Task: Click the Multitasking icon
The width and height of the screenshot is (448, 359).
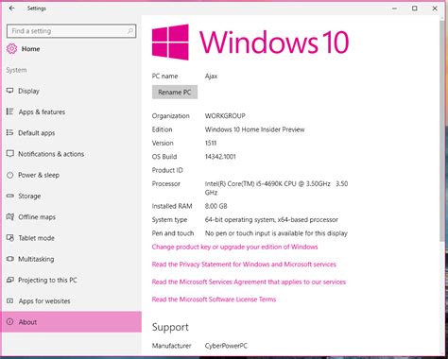Action: tap(10, 259)
